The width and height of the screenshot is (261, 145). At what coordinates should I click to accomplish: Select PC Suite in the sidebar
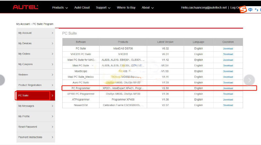tap(32, 96)
